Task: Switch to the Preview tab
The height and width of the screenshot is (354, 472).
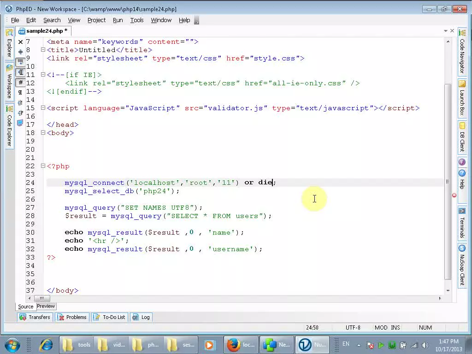Action: (x=46, y=306)
